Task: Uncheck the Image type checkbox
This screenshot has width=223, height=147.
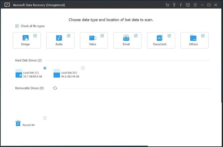Action: (35, 36)
